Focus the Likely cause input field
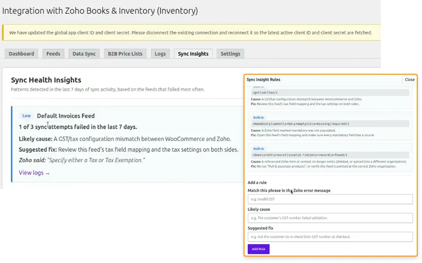422x263 pixels. pos(330,218)
